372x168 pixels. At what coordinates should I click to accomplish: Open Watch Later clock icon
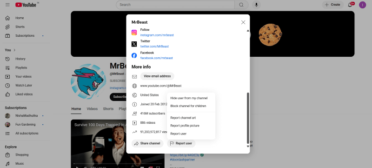coord(7,86)
